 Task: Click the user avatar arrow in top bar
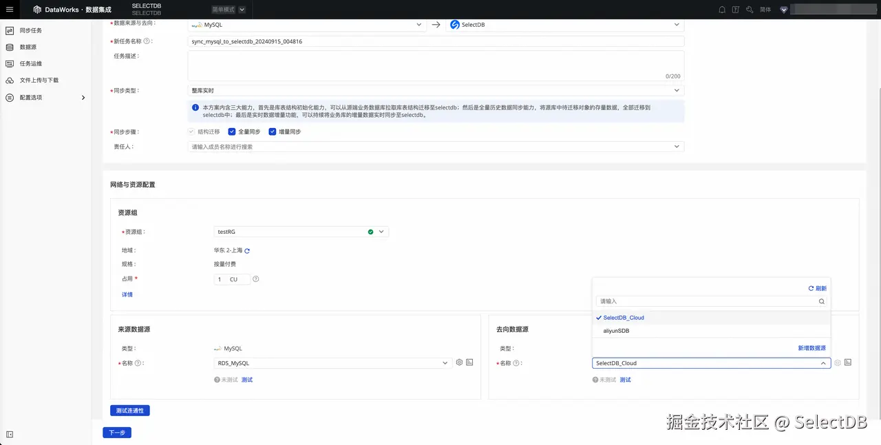click(x=784, y=9)
